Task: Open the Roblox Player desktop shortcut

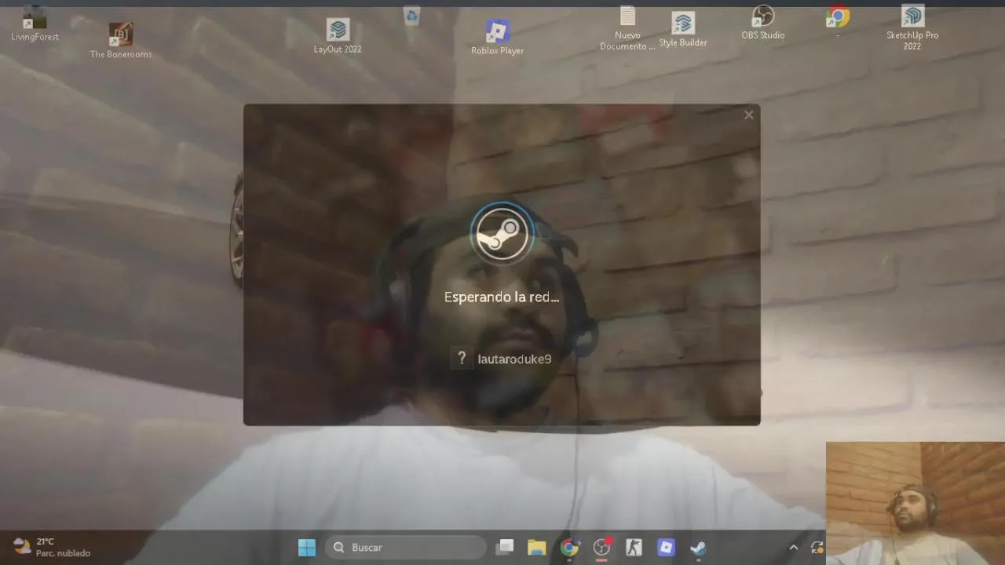Action: coord(497,38)
